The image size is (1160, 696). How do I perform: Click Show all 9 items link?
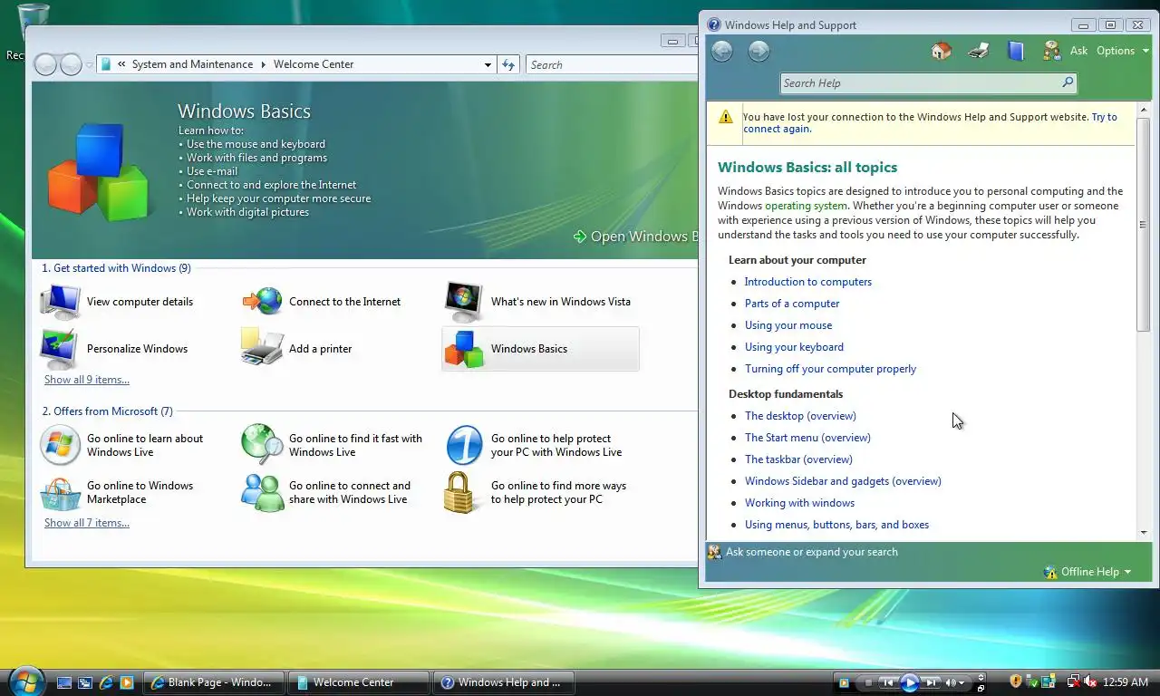pyautogui.click(x=87, y=380)
